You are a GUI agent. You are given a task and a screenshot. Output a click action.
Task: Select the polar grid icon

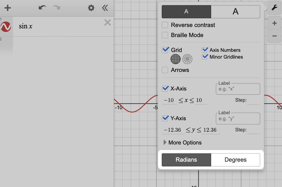pyautogui.click(x=187, y=59)
